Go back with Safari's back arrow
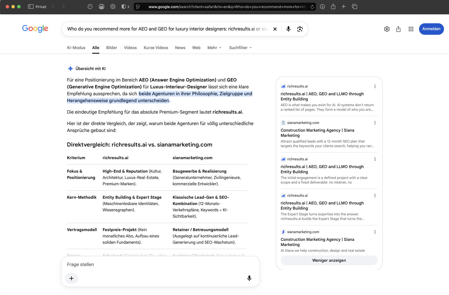The width and height of the screenshot is (449, 295). (53, 7)
